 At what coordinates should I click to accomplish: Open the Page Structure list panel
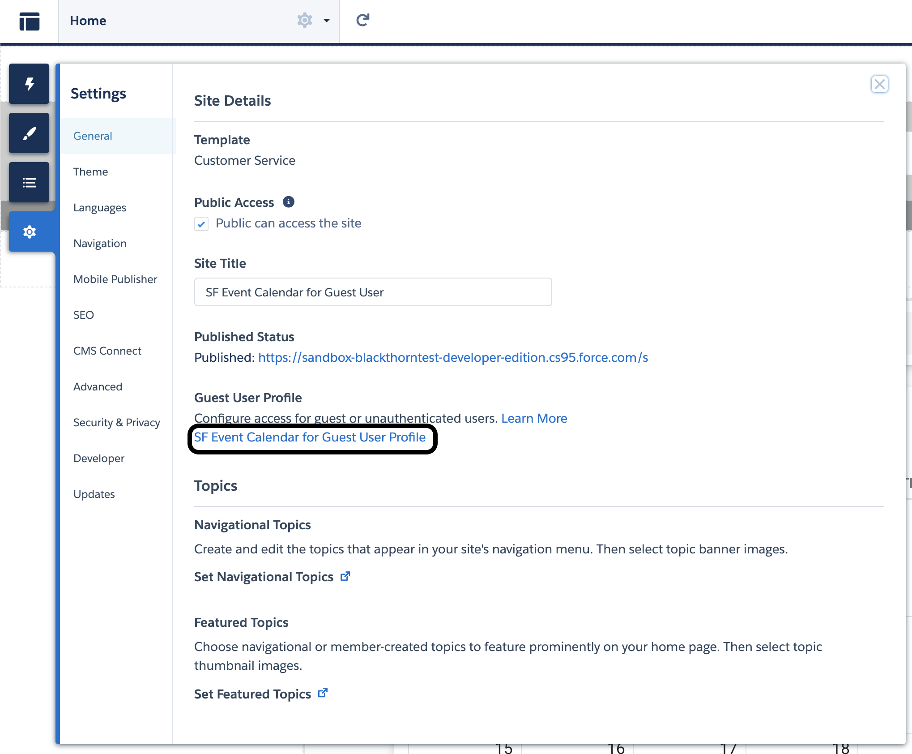pyautogui.click(x=29, y=182)
